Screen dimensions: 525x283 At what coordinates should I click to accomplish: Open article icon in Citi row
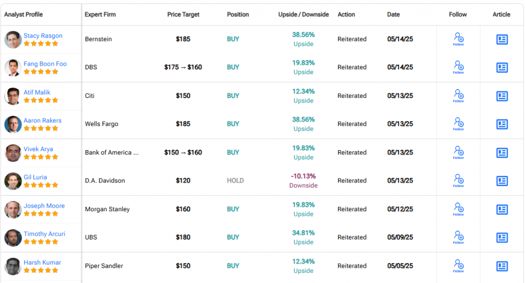click(502, 96)
